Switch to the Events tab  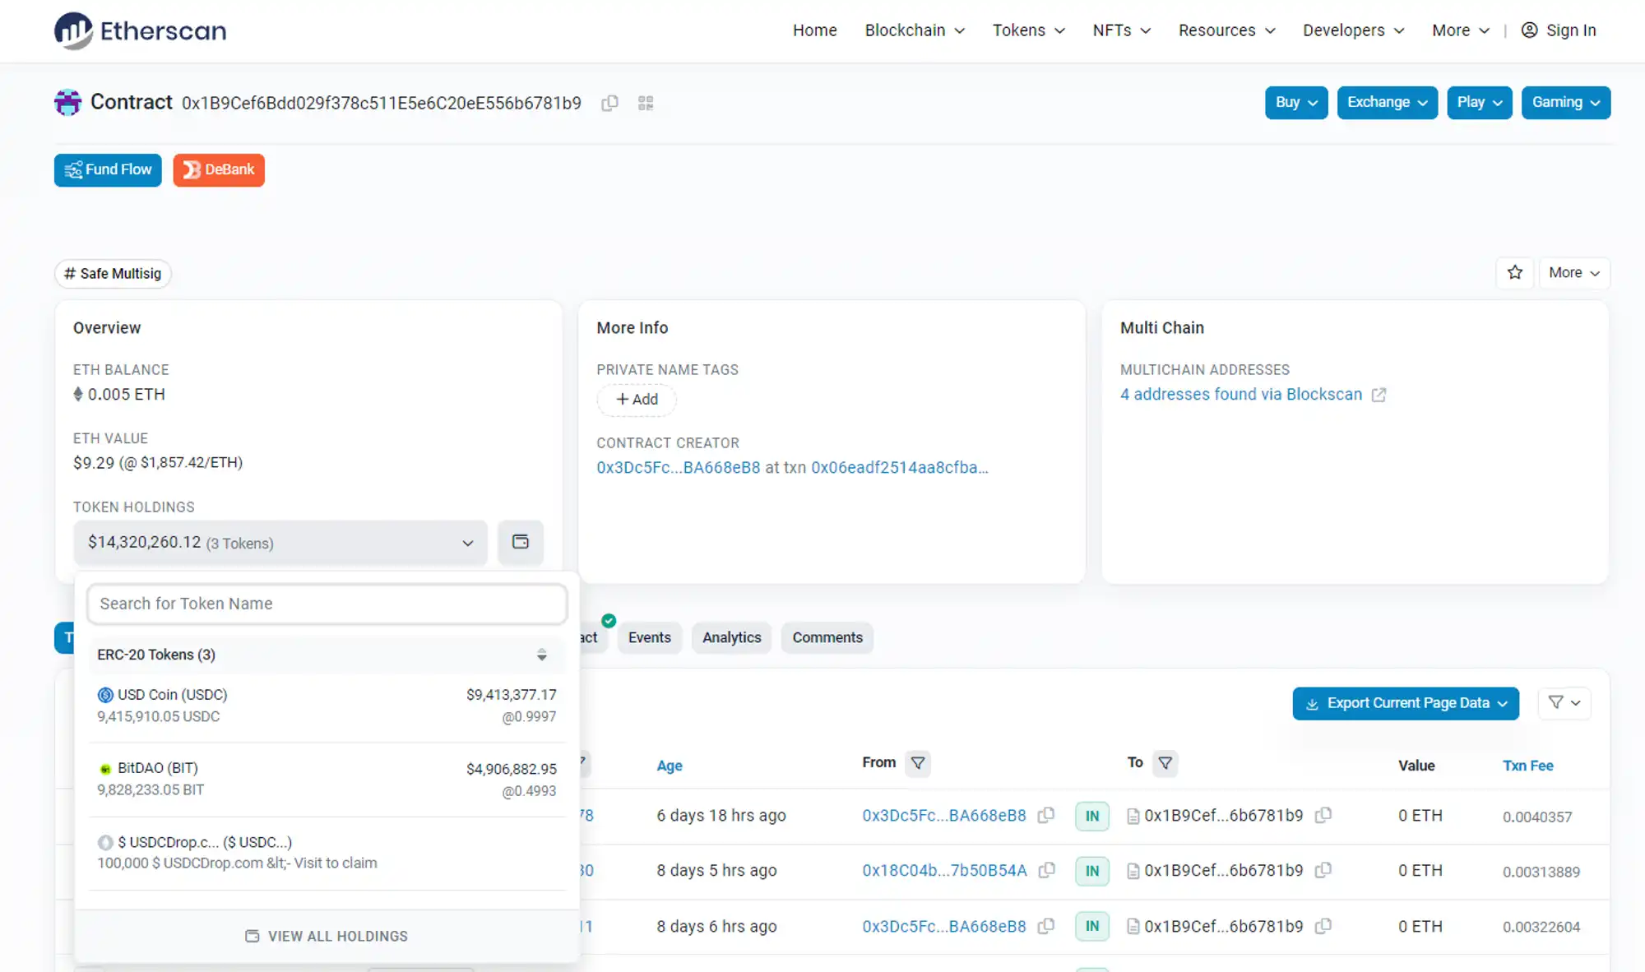pyautogui.click(x=649, y=637)
